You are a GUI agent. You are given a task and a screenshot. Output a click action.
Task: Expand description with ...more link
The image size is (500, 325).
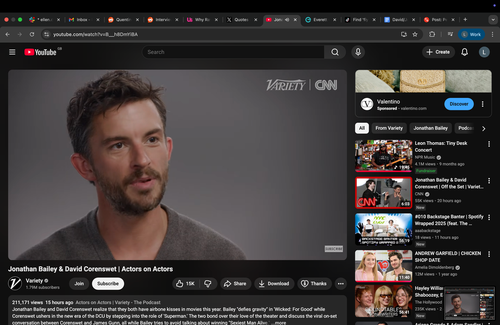tap(279, 322)
